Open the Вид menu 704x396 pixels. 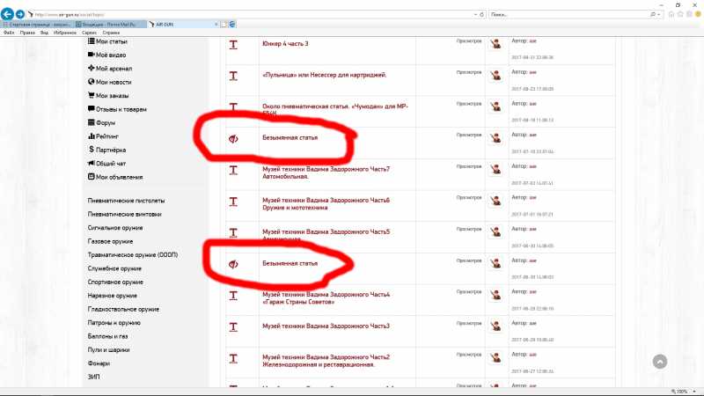(x=44, y=33)
